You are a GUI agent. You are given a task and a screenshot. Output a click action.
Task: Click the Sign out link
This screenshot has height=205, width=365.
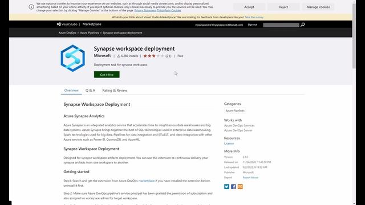252,24
